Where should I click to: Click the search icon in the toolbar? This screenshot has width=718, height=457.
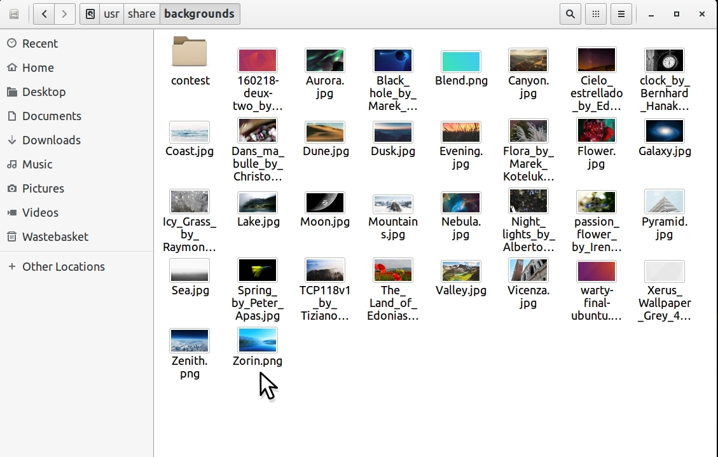click(570, 14)
